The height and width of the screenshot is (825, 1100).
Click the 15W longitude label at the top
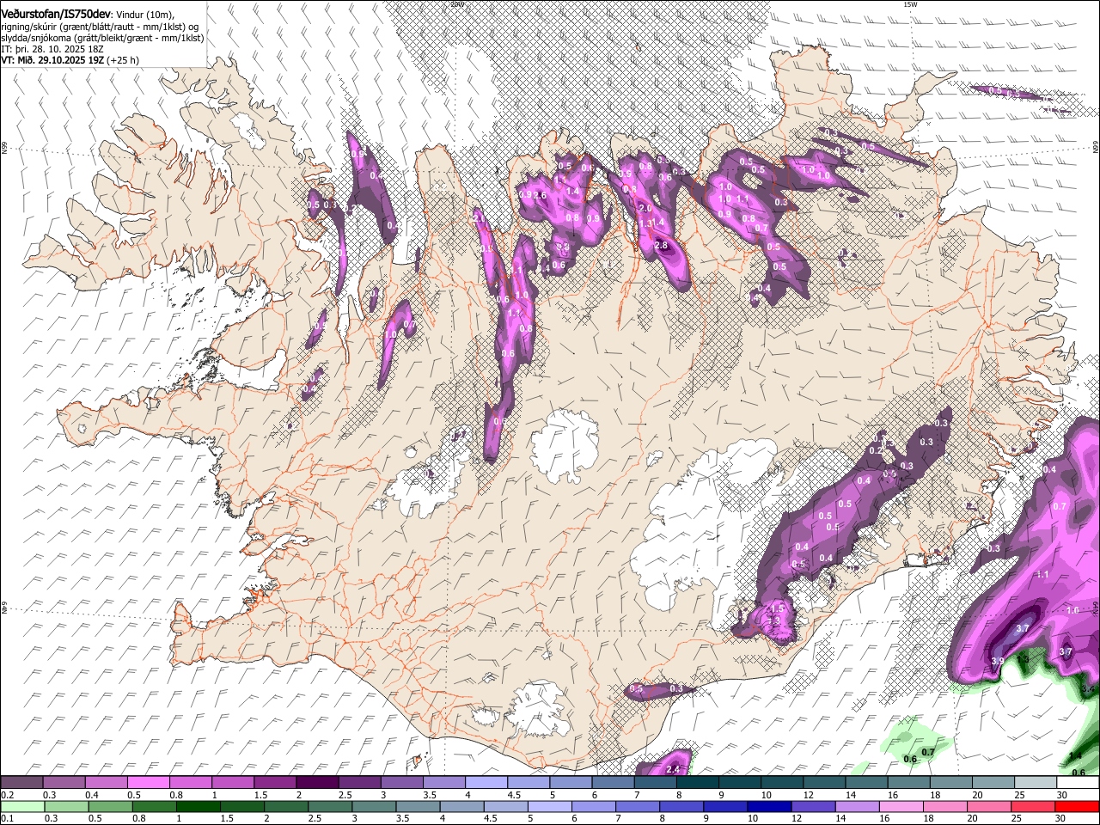(910, 4)
